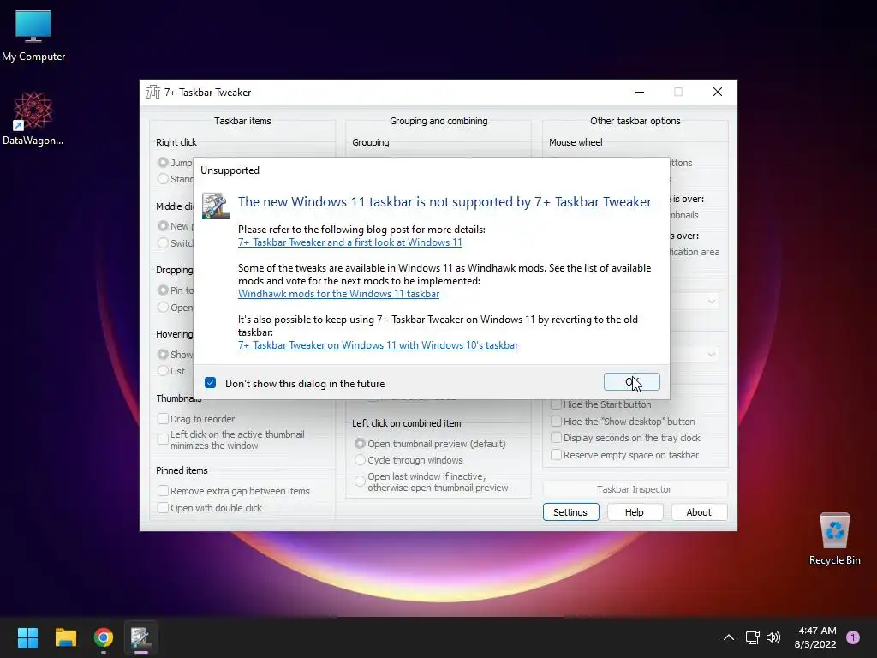This screenshot has height=658, width=877.
Task: Open Google Chrome from the taskbar
Action: pos(104,637)
